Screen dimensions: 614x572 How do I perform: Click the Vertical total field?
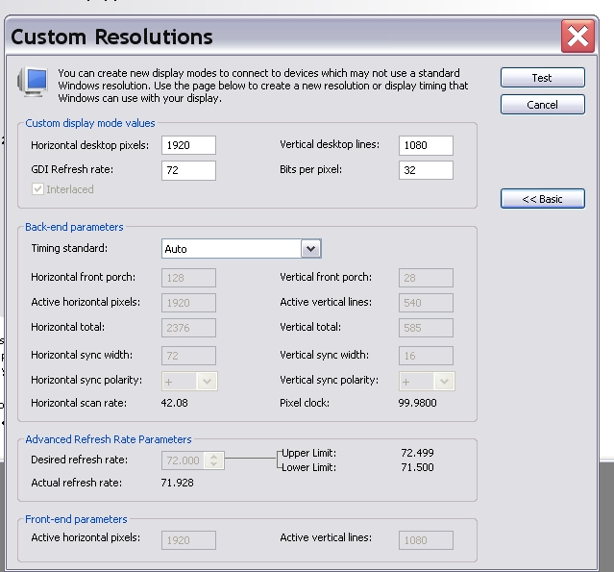pyautogui.click(x=426, y=328)
